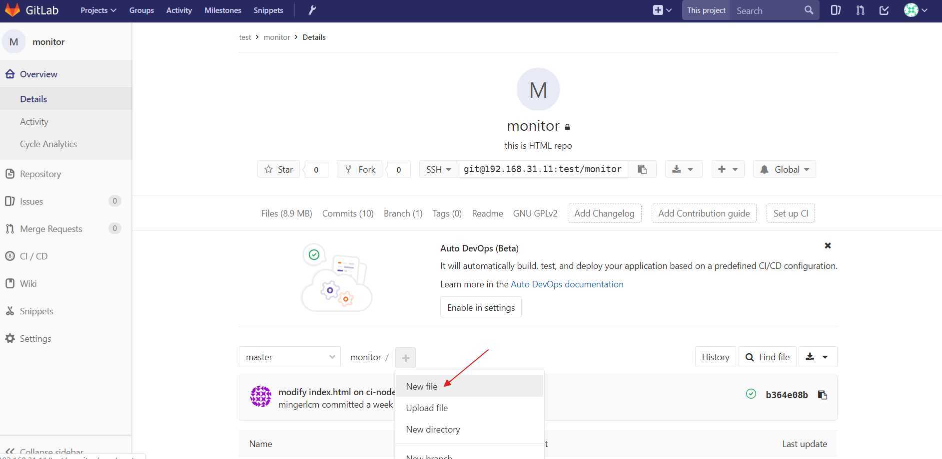The width and height of the screenshot is (942, 459).
Task: Open the Readme link
Action: pos(487,214)
